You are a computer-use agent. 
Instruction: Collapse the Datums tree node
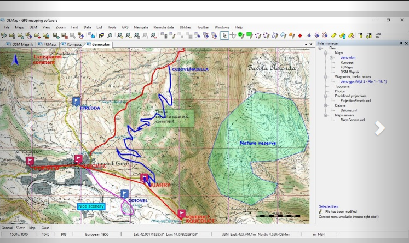pyautogui.click(x=326, y=105)
